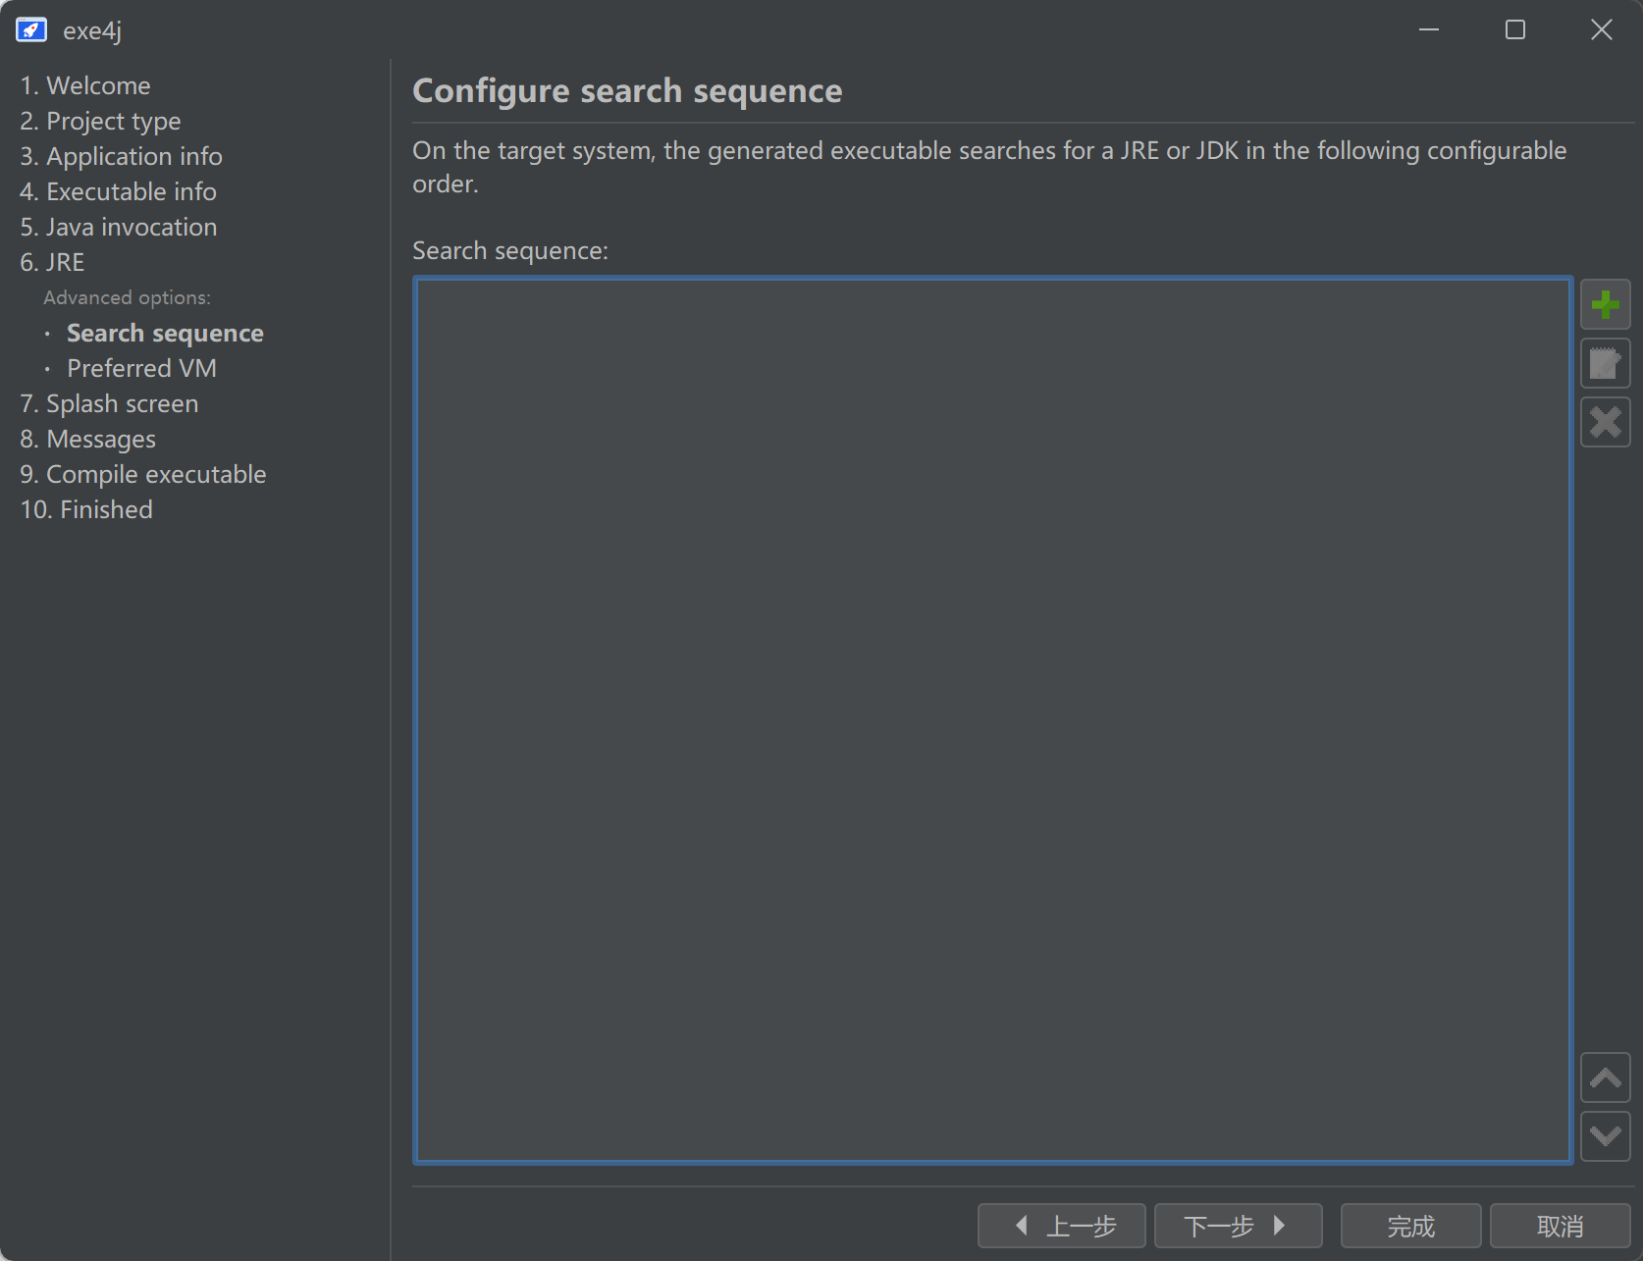Jump to Executable info step
The height and width of the screenshot is (1261, 1643).
tap(118, 191)
